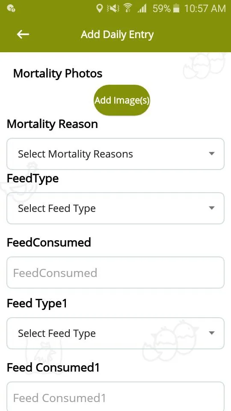Tap the Wi-Fi status icon

coord(128,9)
